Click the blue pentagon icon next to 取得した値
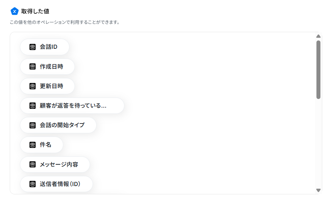The image size is (332, 203). 14,11
